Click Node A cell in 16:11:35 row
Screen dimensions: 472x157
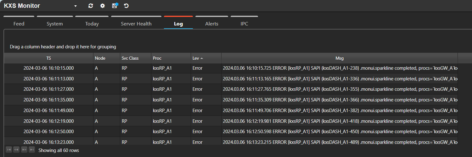[x=107, y=100]
